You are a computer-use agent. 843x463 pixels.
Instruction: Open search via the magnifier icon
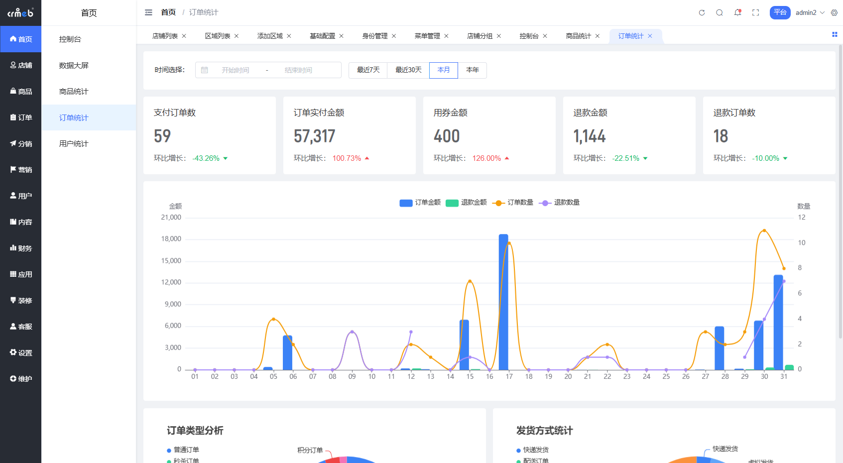[x=720, y=12]
